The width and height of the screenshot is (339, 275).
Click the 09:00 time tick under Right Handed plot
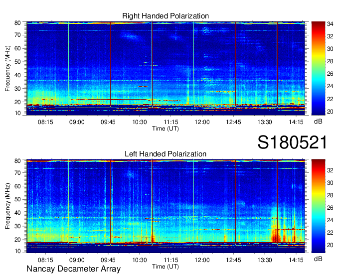(77, 122)
